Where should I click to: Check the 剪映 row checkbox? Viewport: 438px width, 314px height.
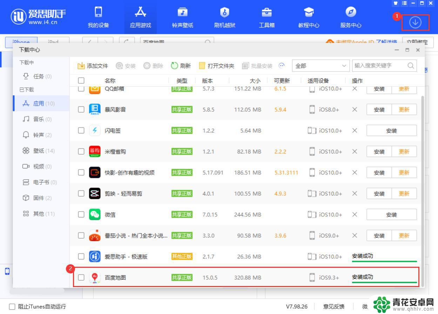coord(81,194)
